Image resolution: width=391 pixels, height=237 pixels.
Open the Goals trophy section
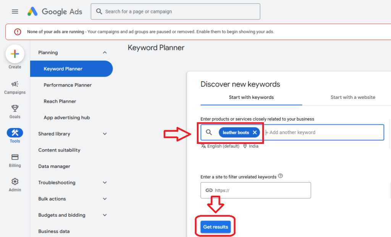[x=15, y=112]
